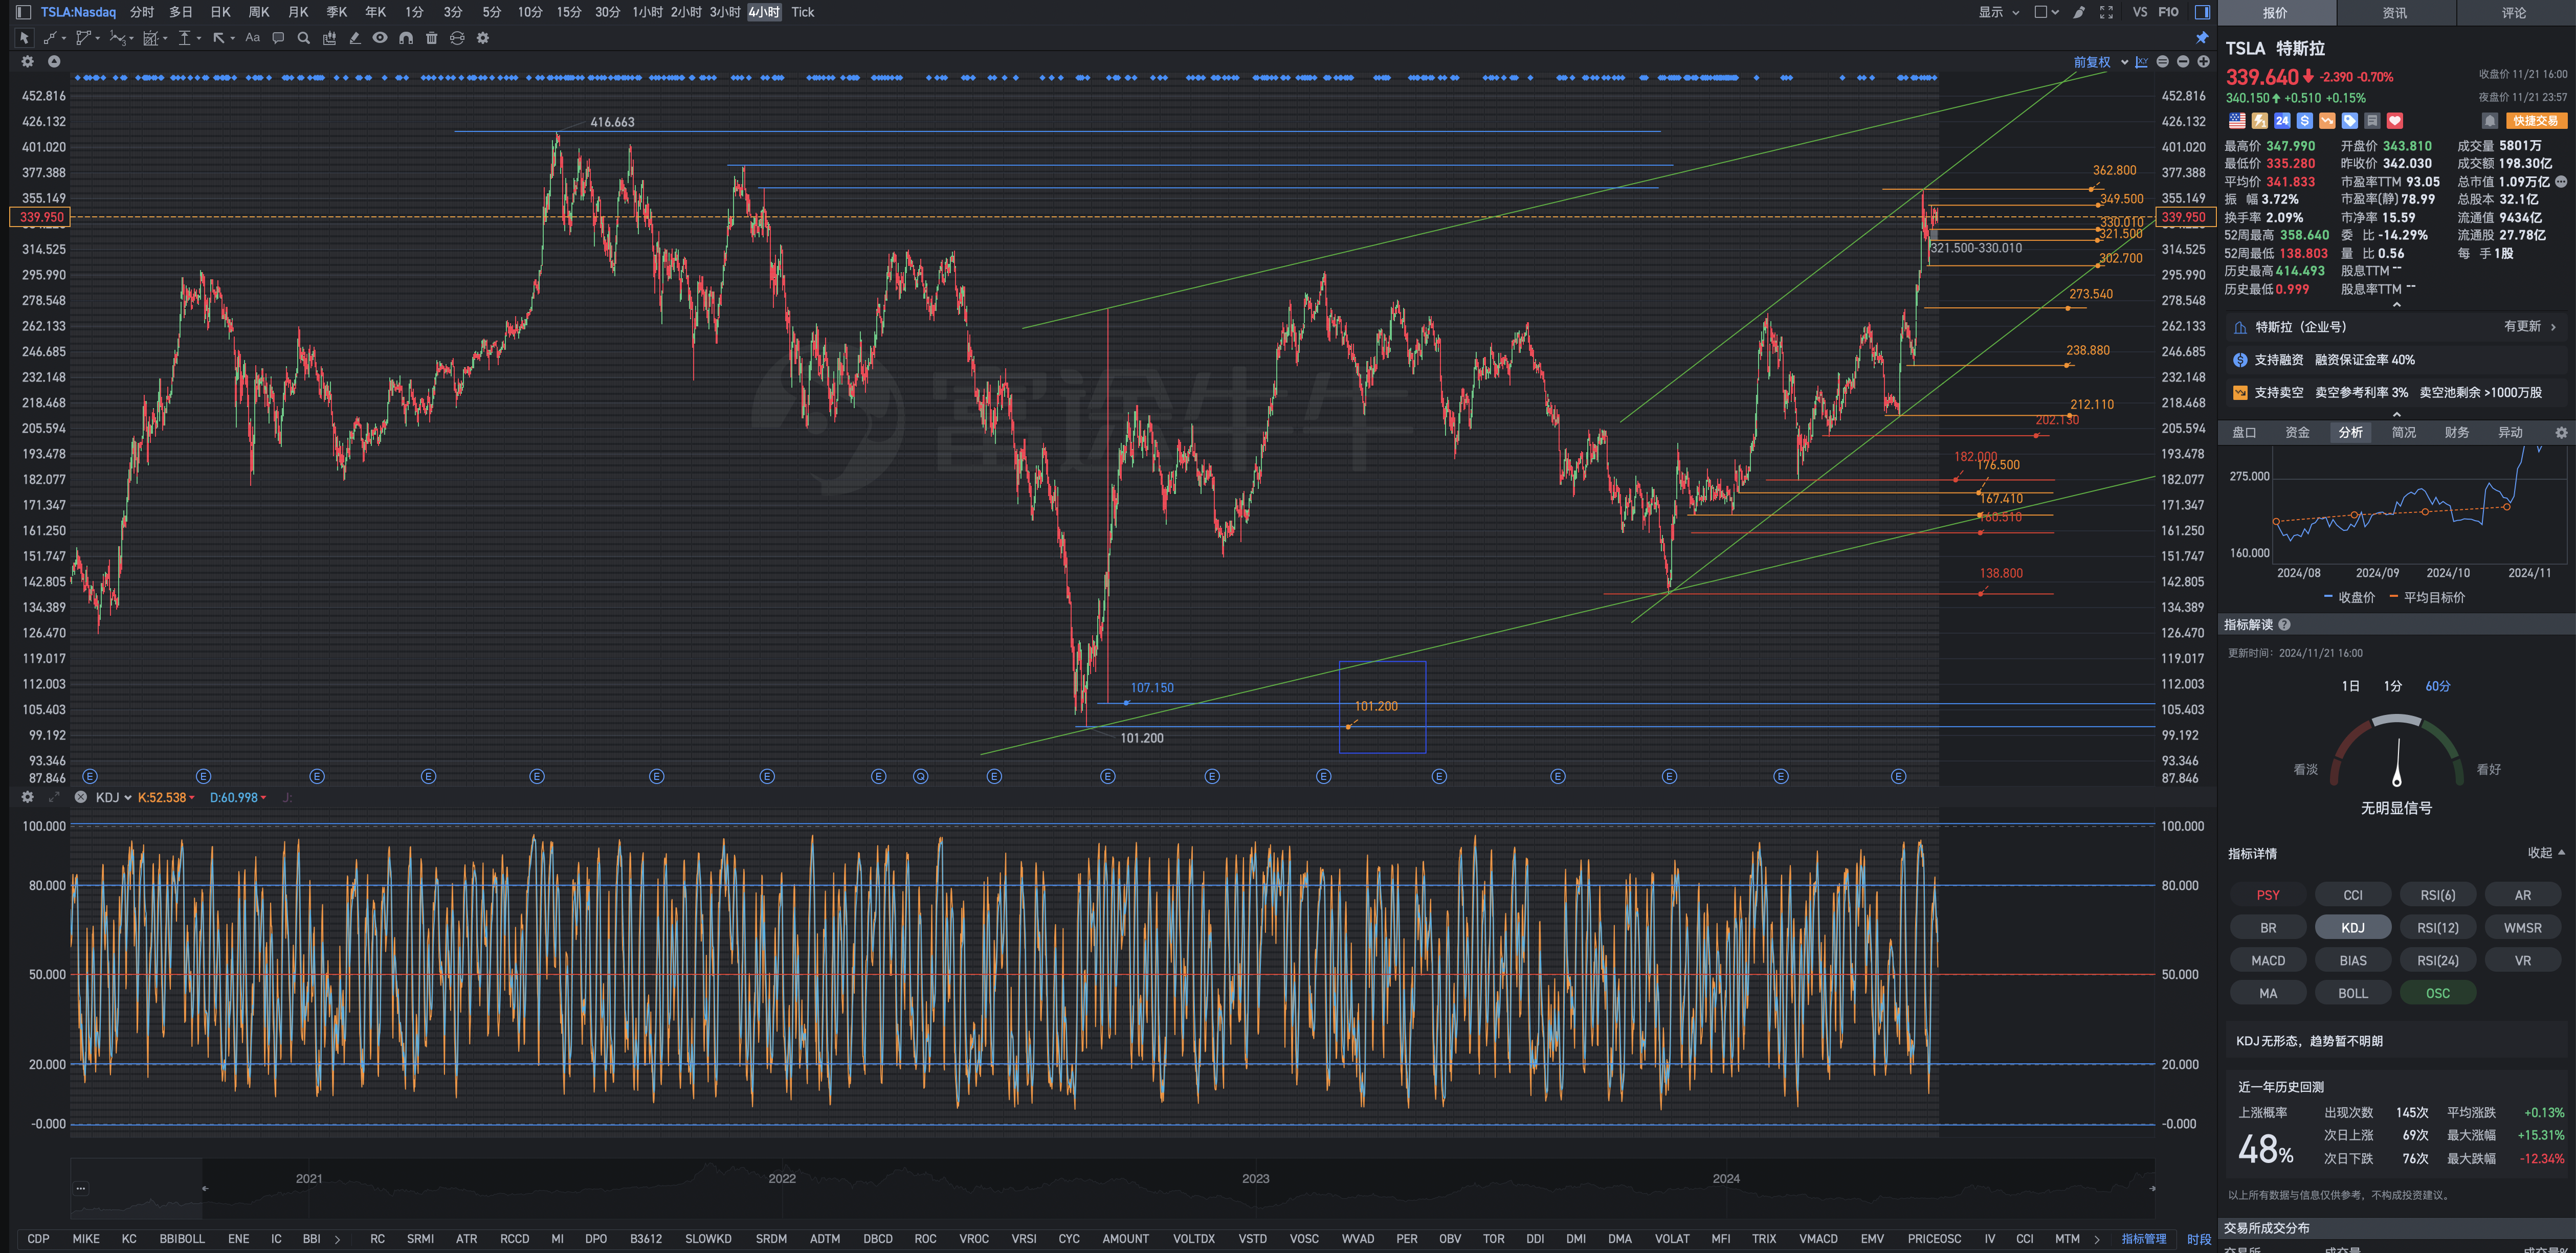Close the KDJ indicator panel
The image size is (2576, 1253).
coord(80,797)
